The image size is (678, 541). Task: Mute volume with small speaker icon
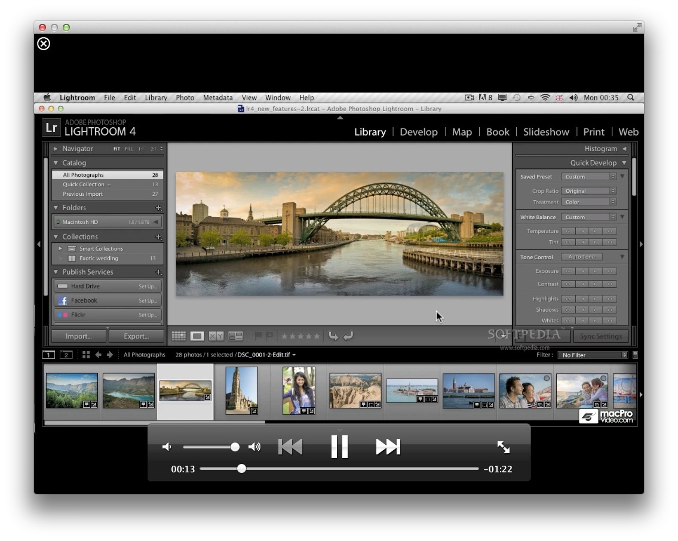pyautogui.click(x=167, y=447)
